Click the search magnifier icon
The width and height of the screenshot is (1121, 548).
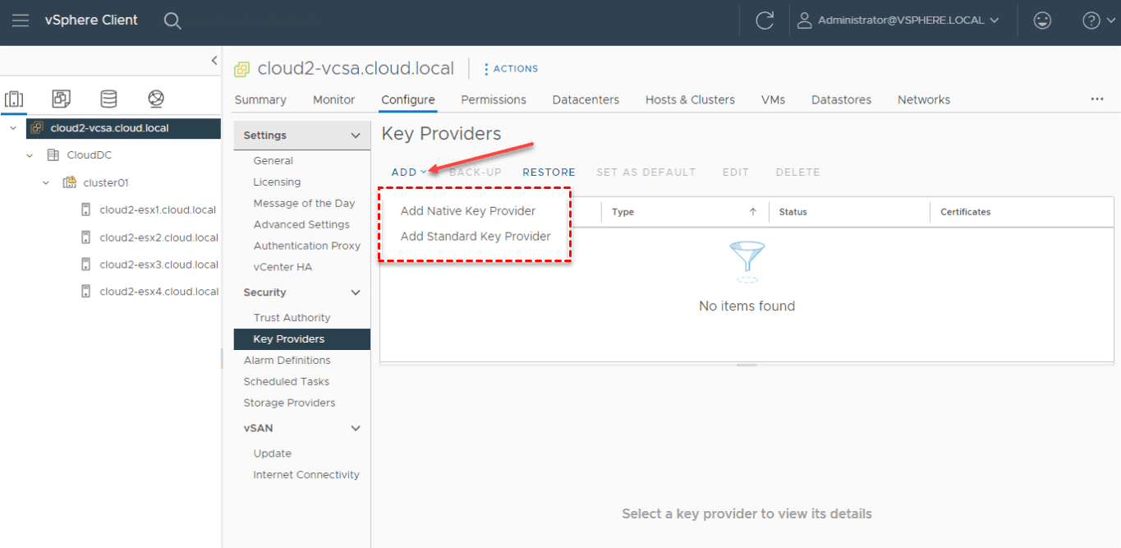(172, 21)
